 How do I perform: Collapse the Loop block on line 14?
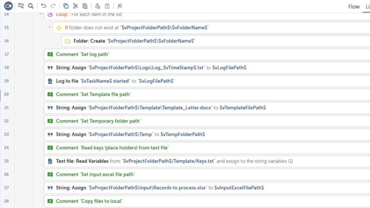click(x=41, y=14)
